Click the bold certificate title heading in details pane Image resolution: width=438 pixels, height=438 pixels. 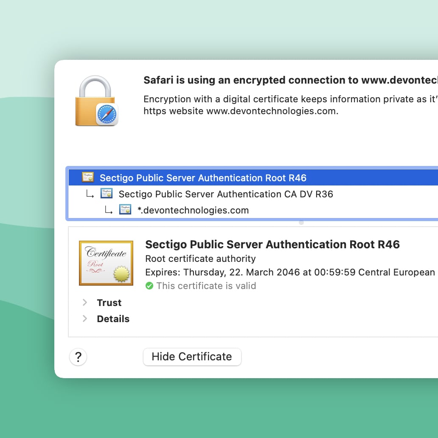[272, 244]
